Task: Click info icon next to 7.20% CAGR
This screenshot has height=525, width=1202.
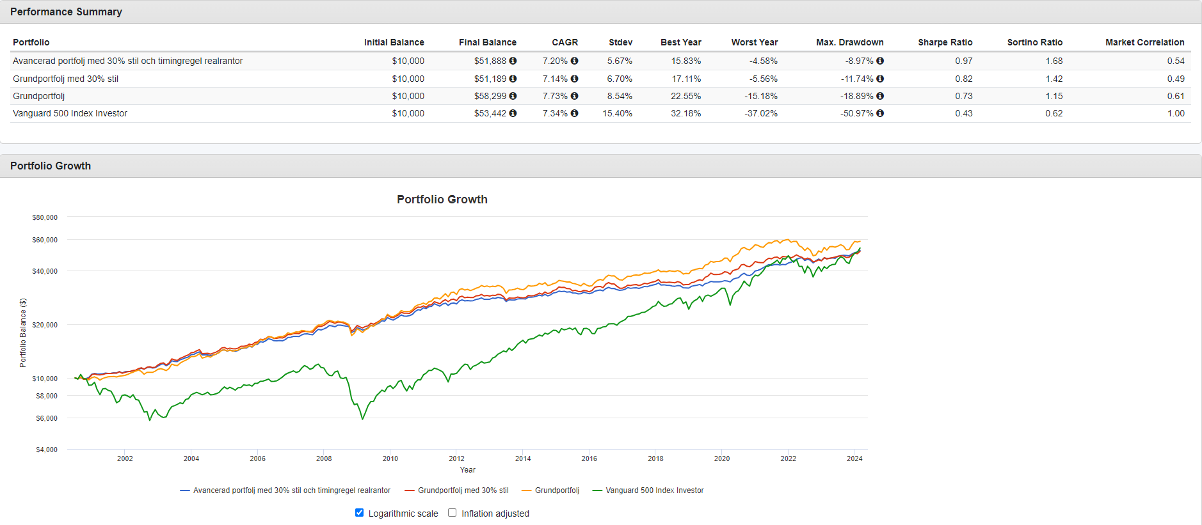Action: tap(574, 61)
